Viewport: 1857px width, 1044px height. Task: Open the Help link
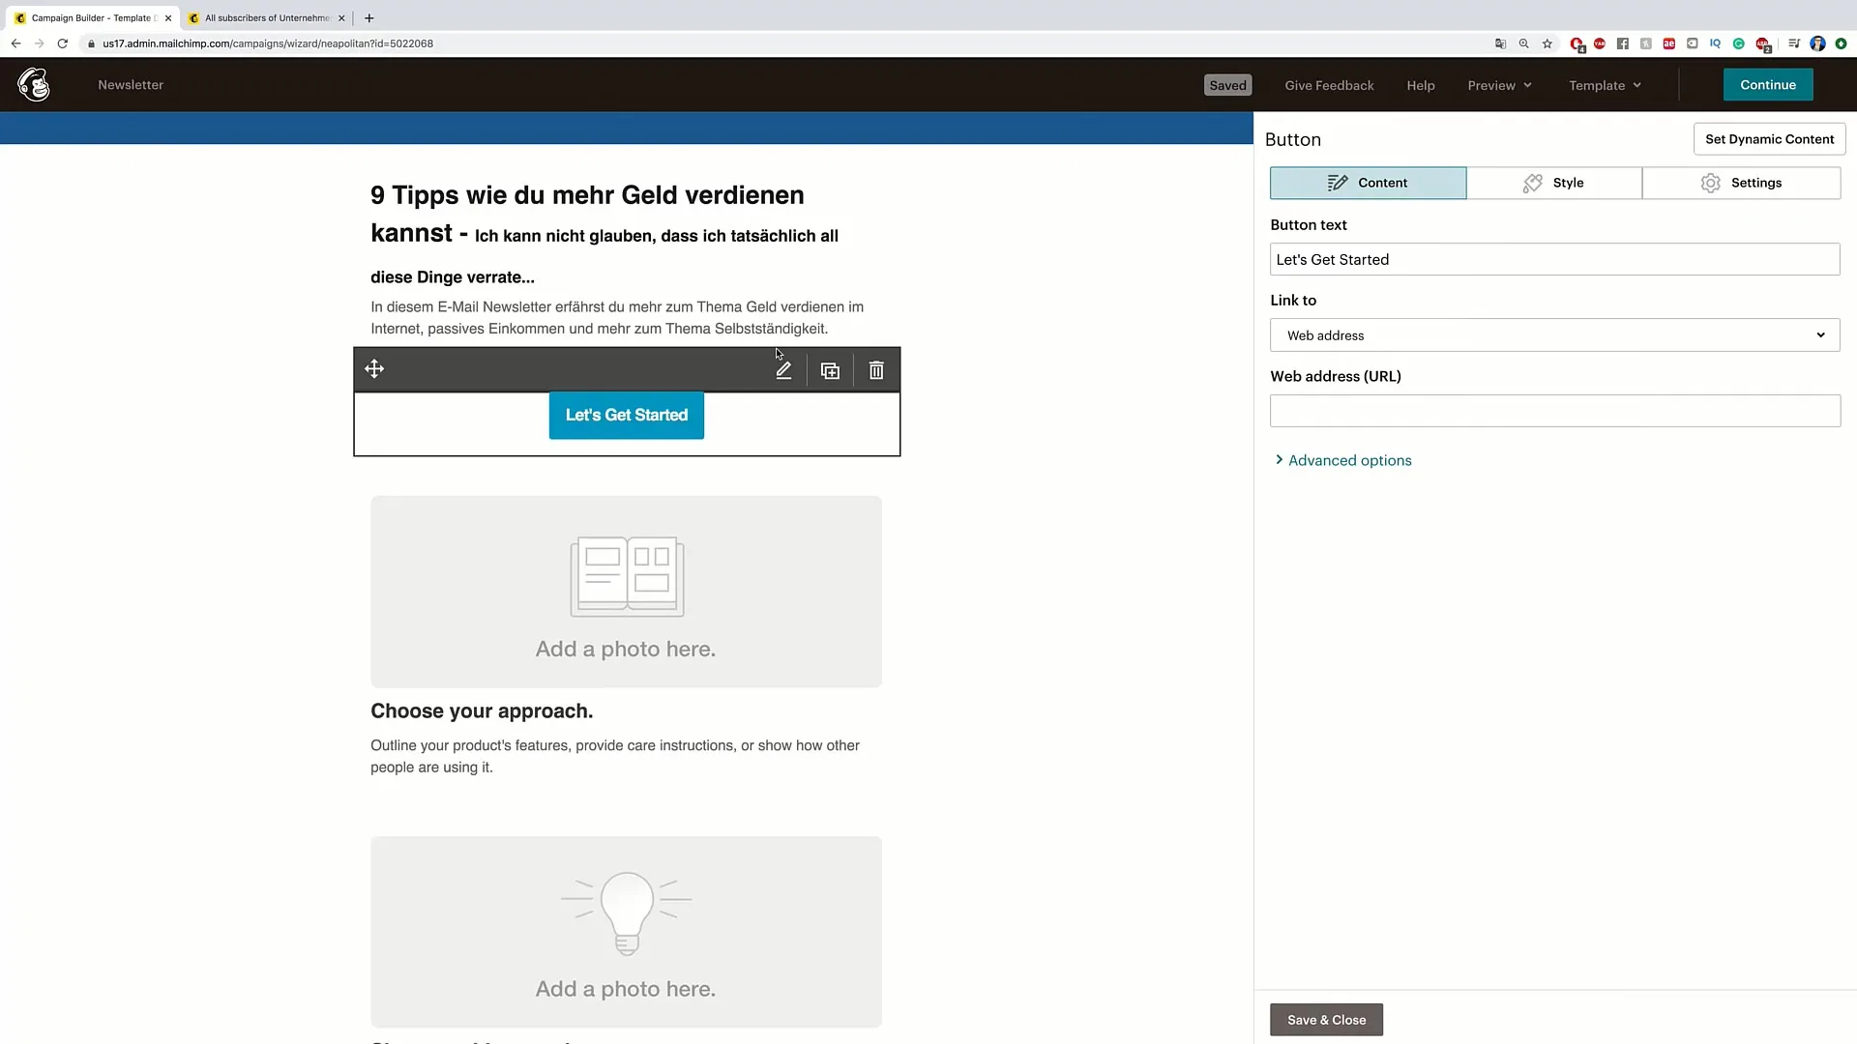pos(1421,85)
